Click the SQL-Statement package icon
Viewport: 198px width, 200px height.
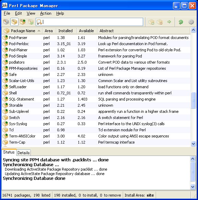click(5, 99)
